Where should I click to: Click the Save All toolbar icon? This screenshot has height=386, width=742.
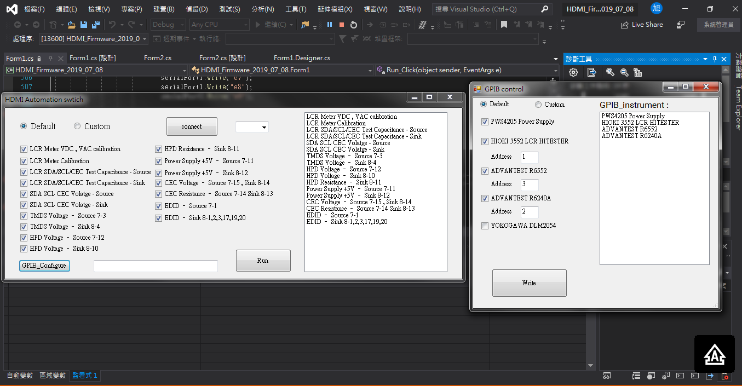click(95, 25)
